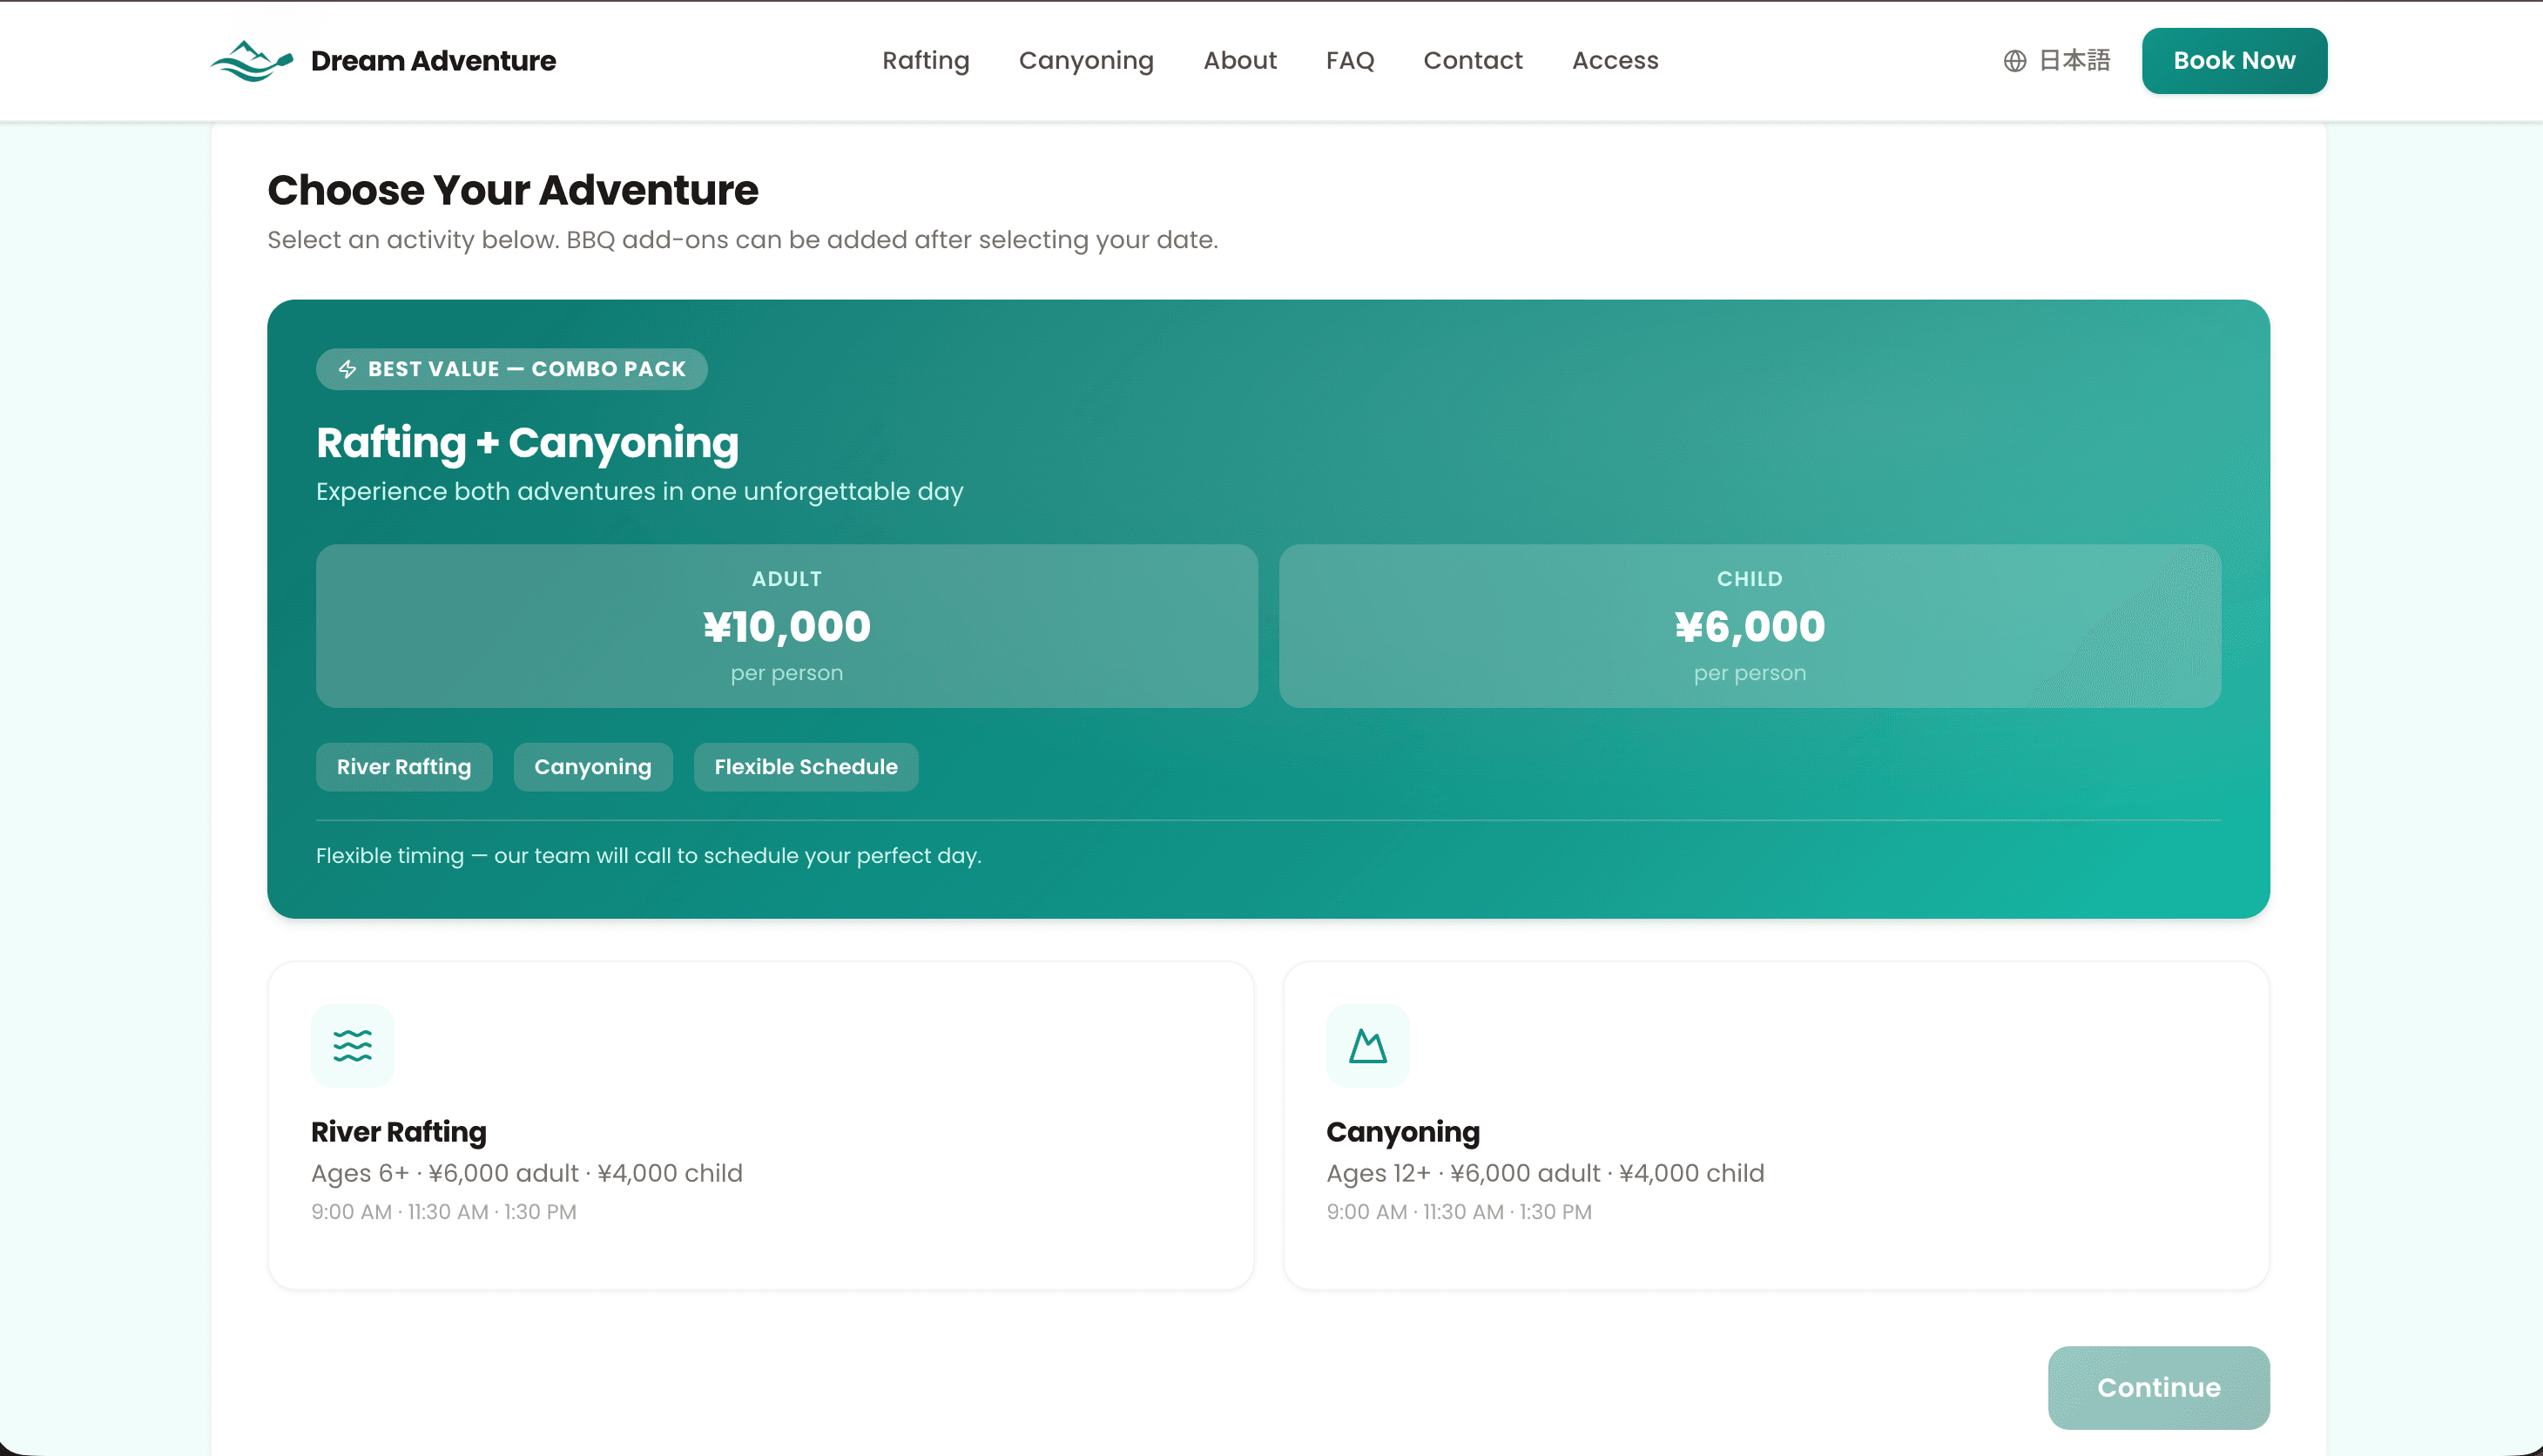Click the Adult ¥10,000 price box
The image size is (2543, 1456).
coord(786,626)
